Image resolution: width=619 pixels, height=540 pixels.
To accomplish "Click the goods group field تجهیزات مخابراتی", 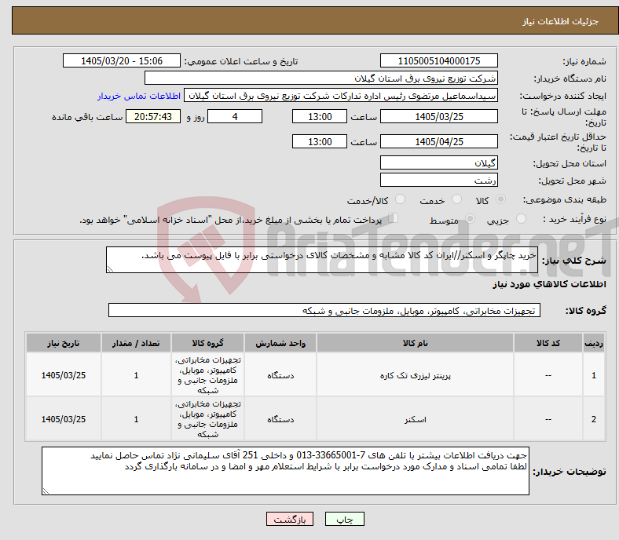I will (x=324, y=311).
